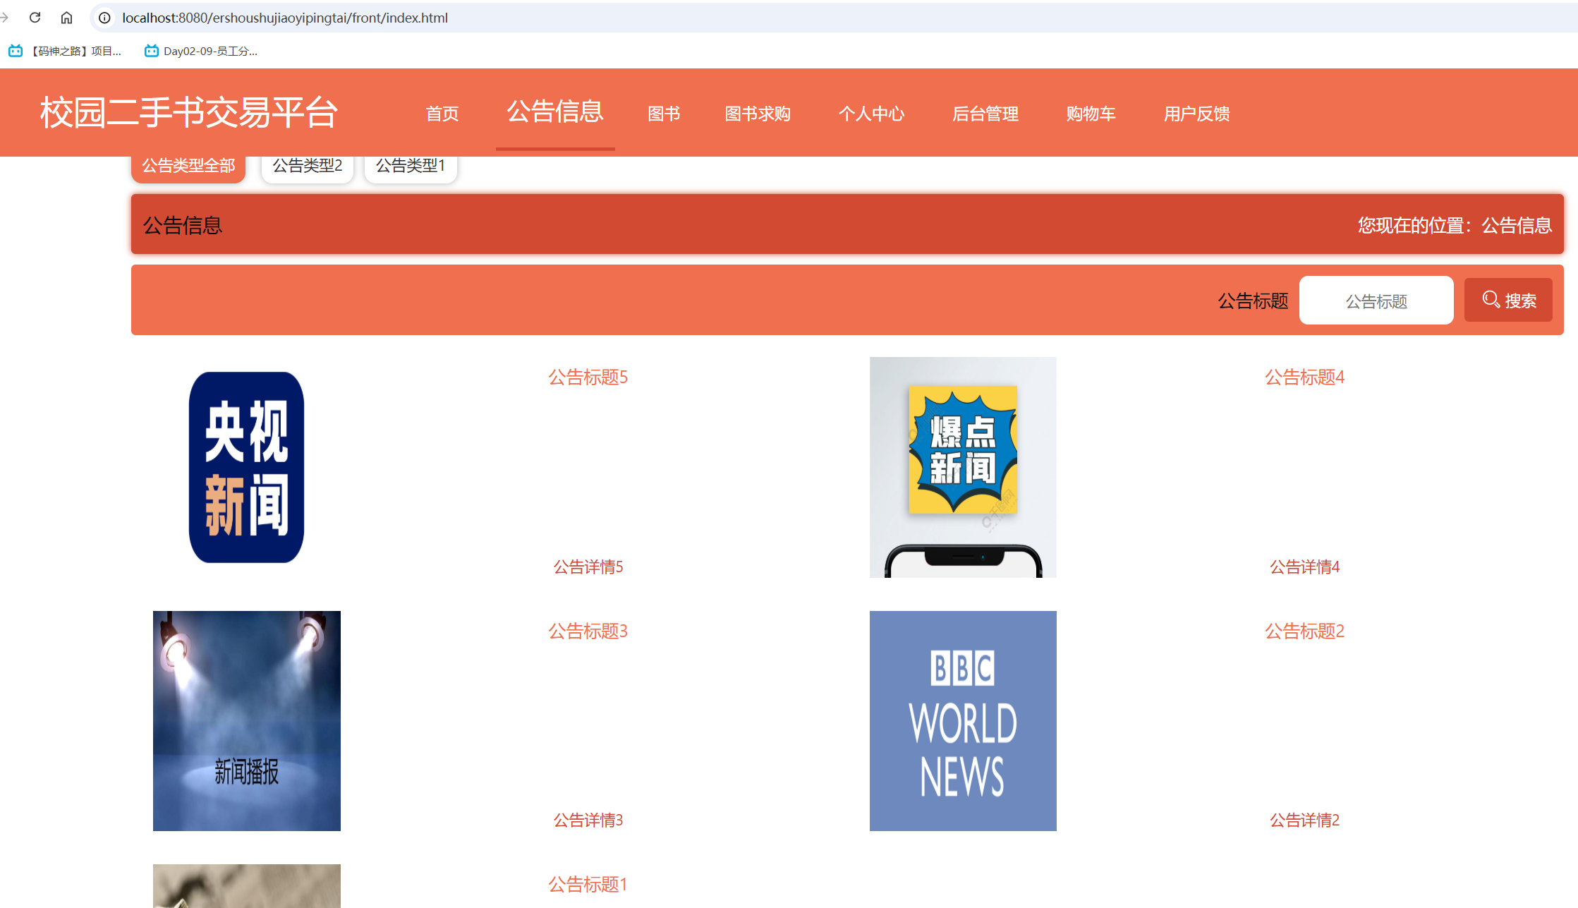
Task: Click 公告详情3 text
Action: click(588, 820)
